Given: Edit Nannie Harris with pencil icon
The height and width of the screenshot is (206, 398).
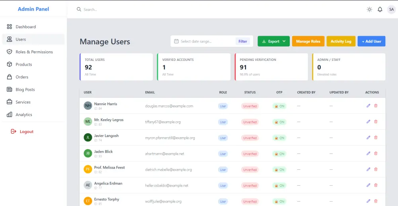Looking at the screenshot, I should tap(368, 105).
